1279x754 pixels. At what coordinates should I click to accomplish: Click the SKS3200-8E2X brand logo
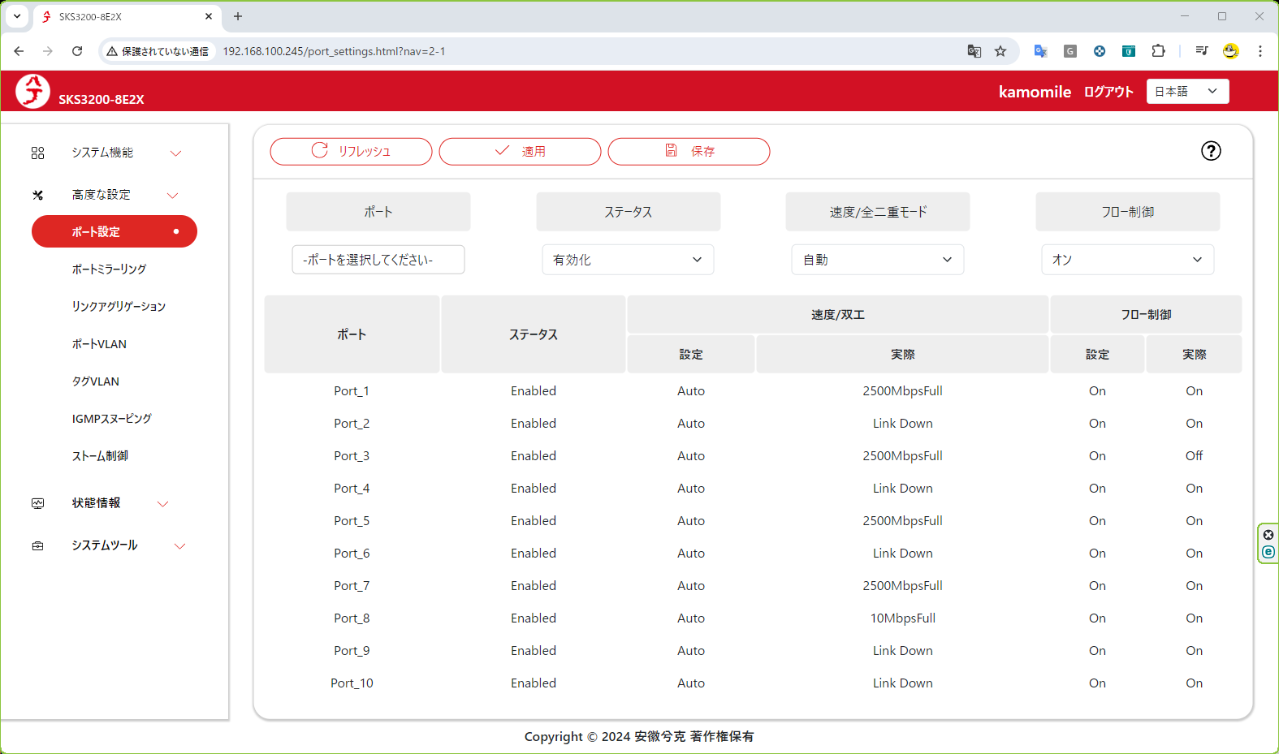pyautogui.click(x=33, y=91)
